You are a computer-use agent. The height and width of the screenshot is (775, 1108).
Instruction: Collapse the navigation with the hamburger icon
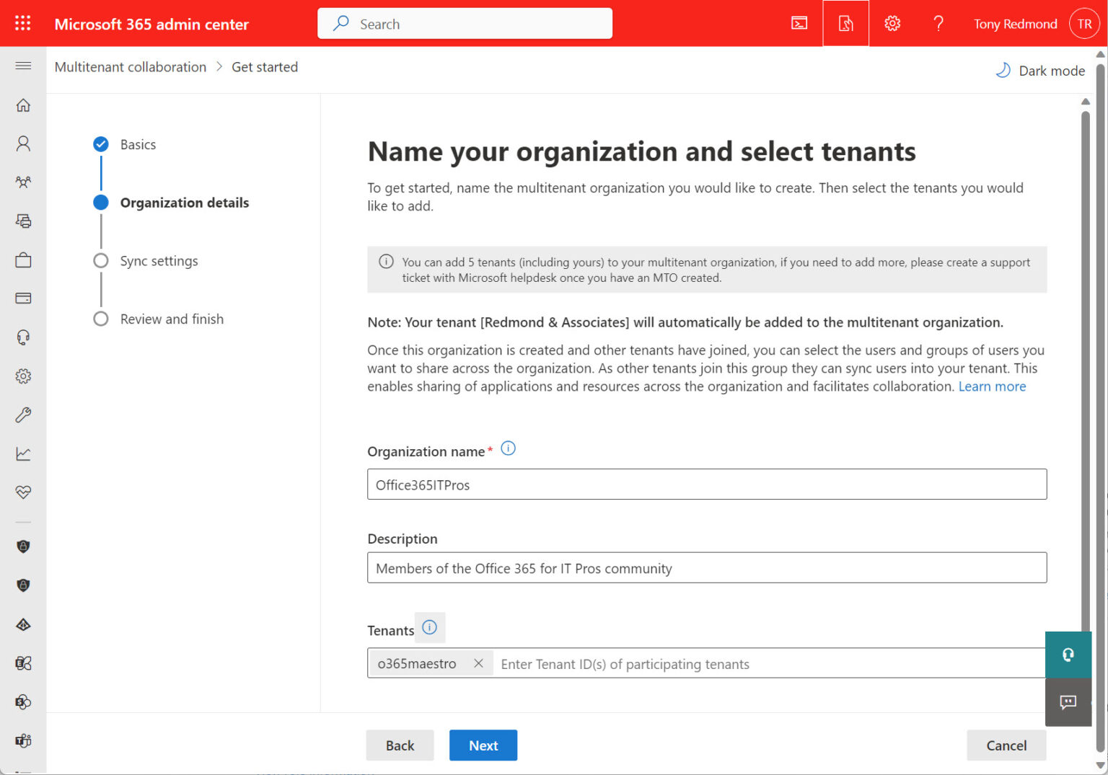click(x=22, y=66)
